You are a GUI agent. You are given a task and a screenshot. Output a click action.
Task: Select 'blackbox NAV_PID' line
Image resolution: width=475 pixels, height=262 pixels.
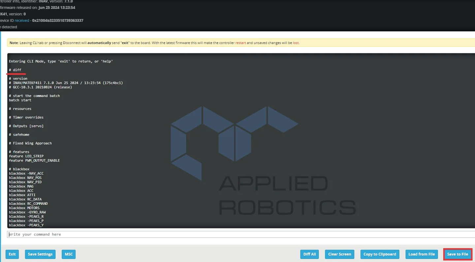[25, 182]
